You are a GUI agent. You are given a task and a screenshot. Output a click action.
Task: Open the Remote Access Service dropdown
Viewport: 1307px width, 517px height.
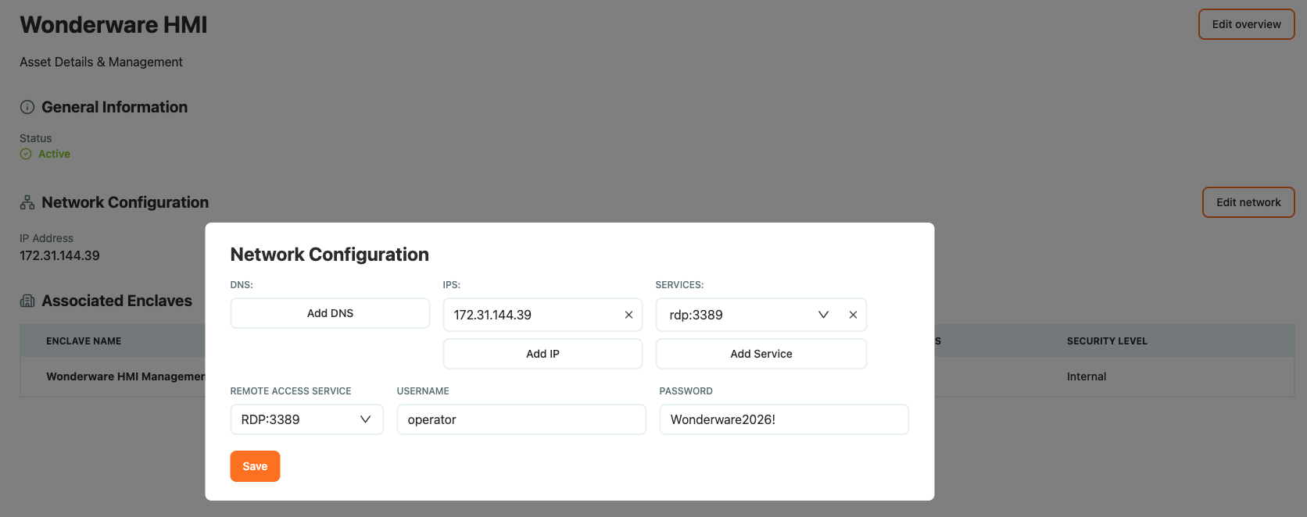tap(306, 419)
